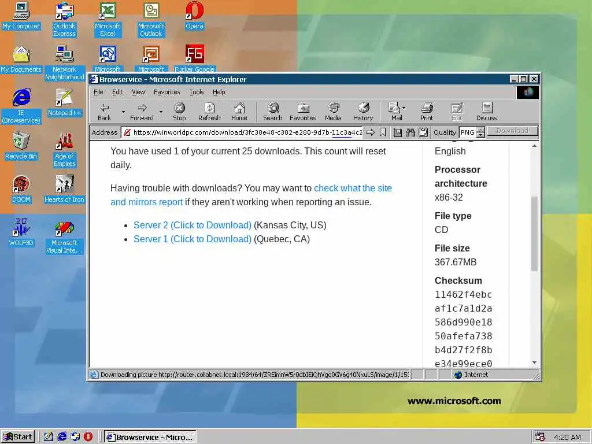Open the Edit menu
Image resolution: width=592 pixels, height=444 pixels.
[117, 92]
